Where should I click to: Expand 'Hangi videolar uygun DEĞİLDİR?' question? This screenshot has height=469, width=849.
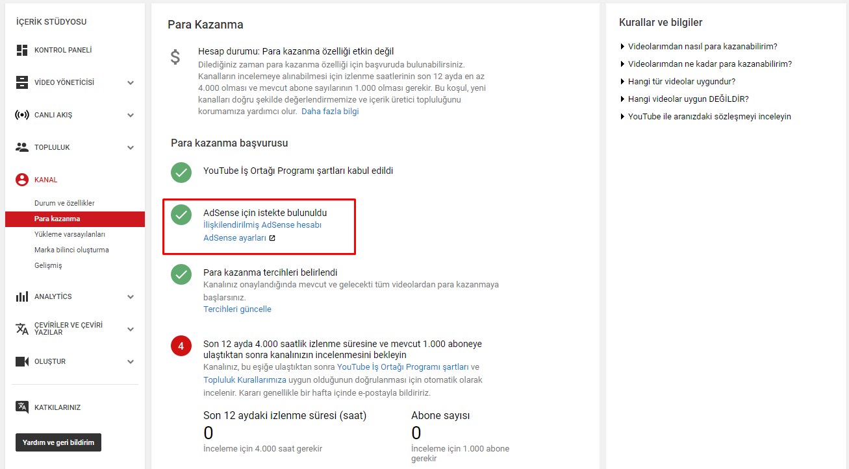coord(688,99)
